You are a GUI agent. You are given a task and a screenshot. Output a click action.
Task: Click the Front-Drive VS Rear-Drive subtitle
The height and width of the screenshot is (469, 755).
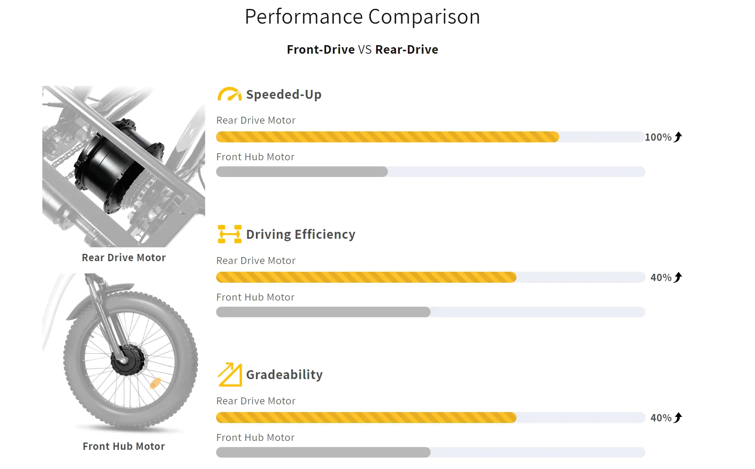pyautogui.click(x=362, y=50)
